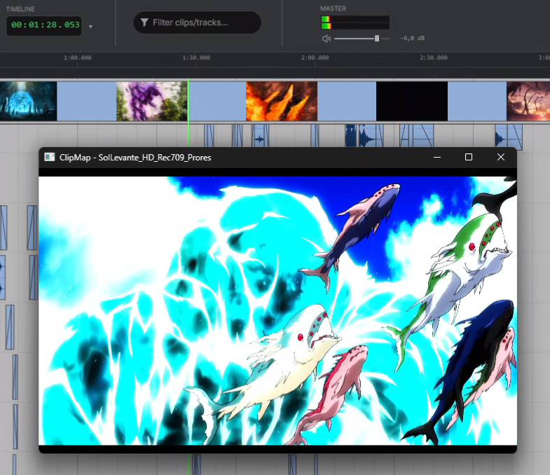
Task: Select the purple creature clip thumbnail
Action: click(151, 102)
